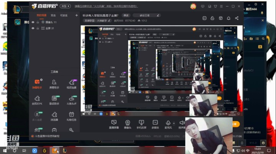Select 全屏 31 source row

(x=54, y=28)
